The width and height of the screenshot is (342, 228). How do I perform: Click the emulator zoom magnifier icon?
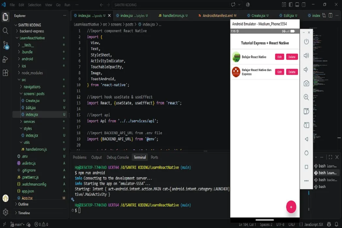pos(306,97)
